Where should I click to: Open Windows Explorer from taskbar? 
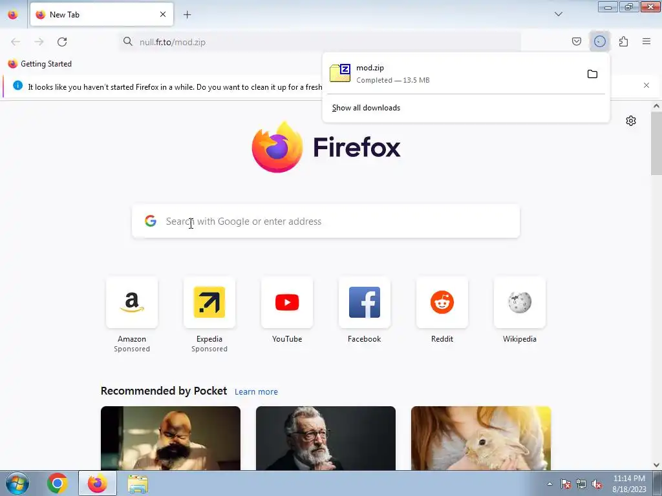pos(138,483)
